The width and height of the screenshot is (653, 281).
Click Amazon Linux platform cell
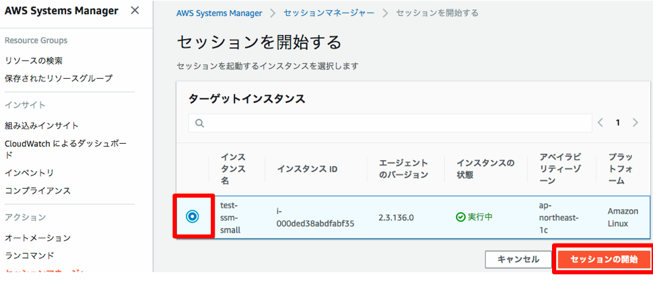(x=623, y=217)
